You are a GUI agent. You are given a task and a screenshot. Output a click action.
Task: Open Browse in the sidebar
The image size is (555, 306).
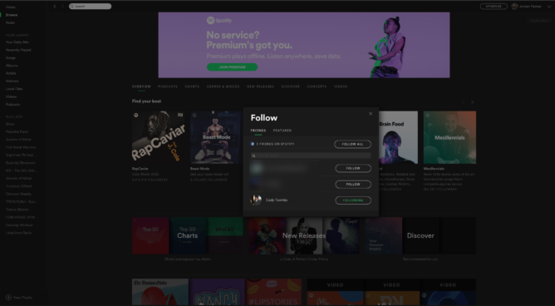coord(12,15)
